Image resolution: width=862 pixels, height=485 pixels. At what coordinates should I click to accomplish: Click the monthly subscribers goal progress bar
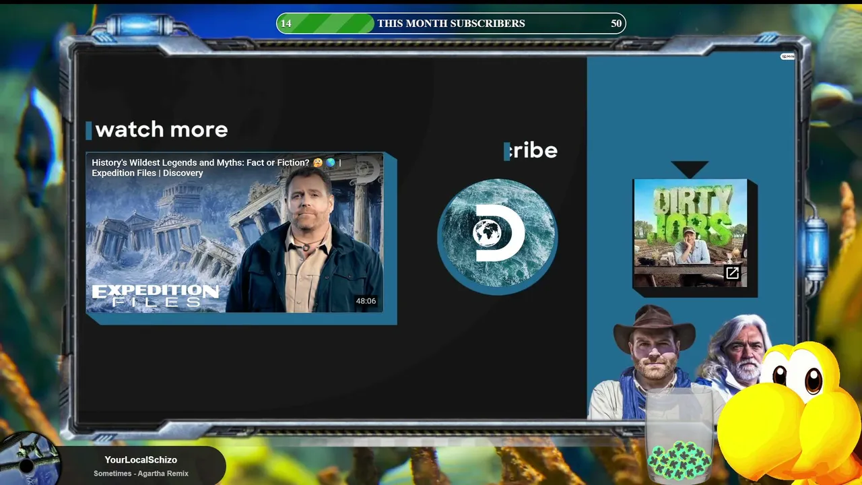tap(451, 24)
